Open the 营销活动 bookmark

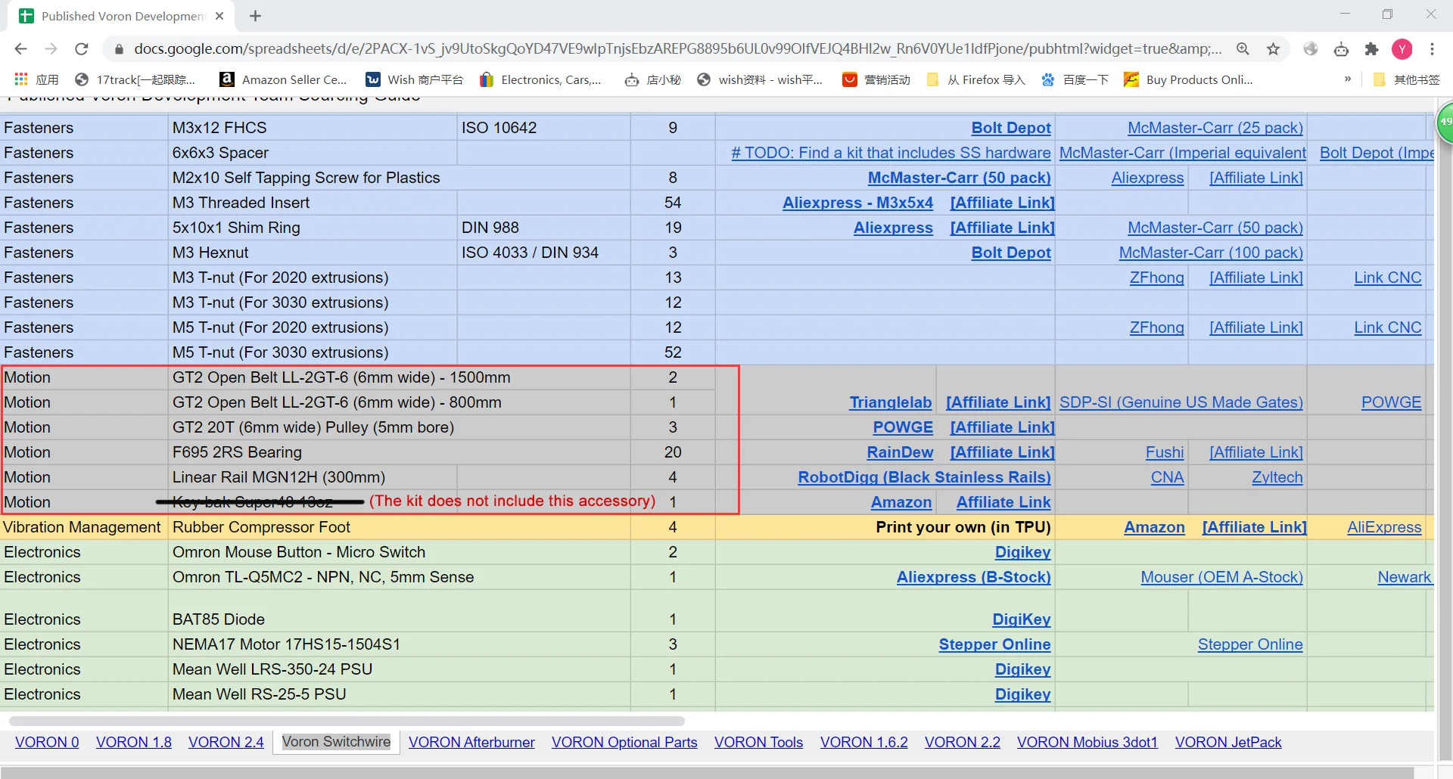[x=876, y=79]
